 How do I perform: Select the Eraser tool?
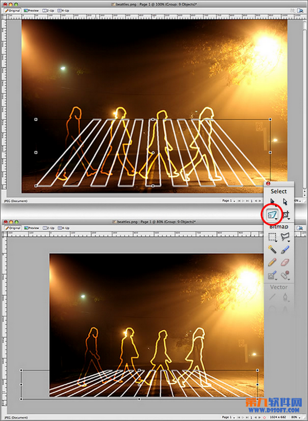click(x=286, y=262)
